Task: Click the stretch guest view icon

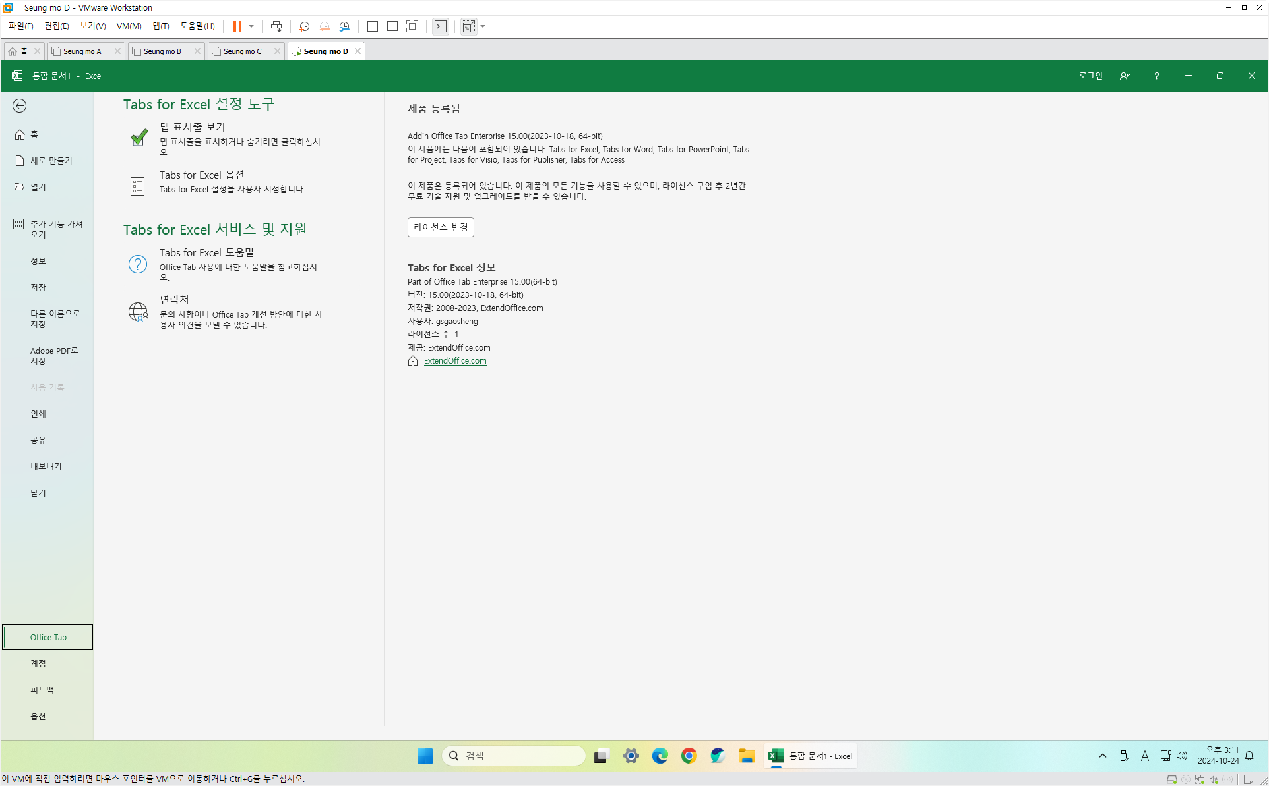Action: coord(468,26)
